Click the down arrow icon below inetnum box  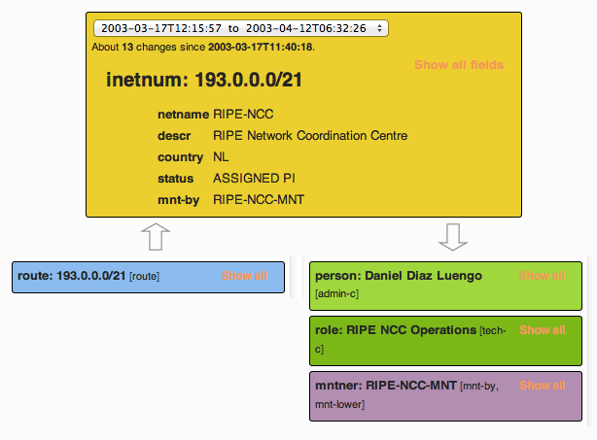pos(453,237)
